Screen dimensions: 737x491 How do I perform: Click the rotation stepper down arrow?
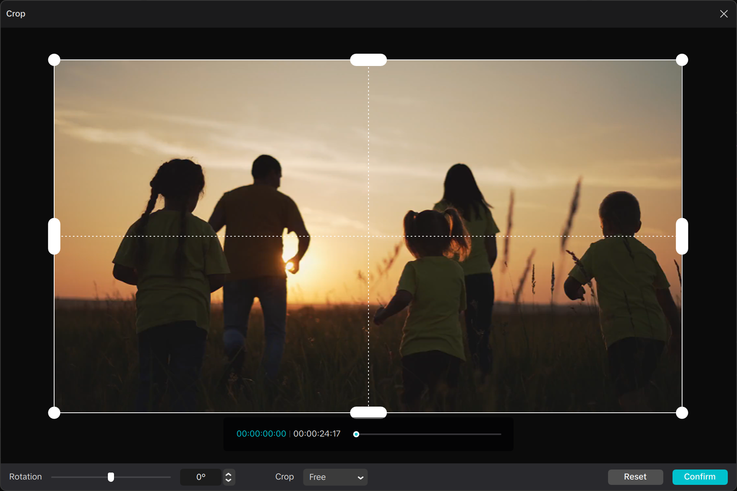[x=228, y=480]
